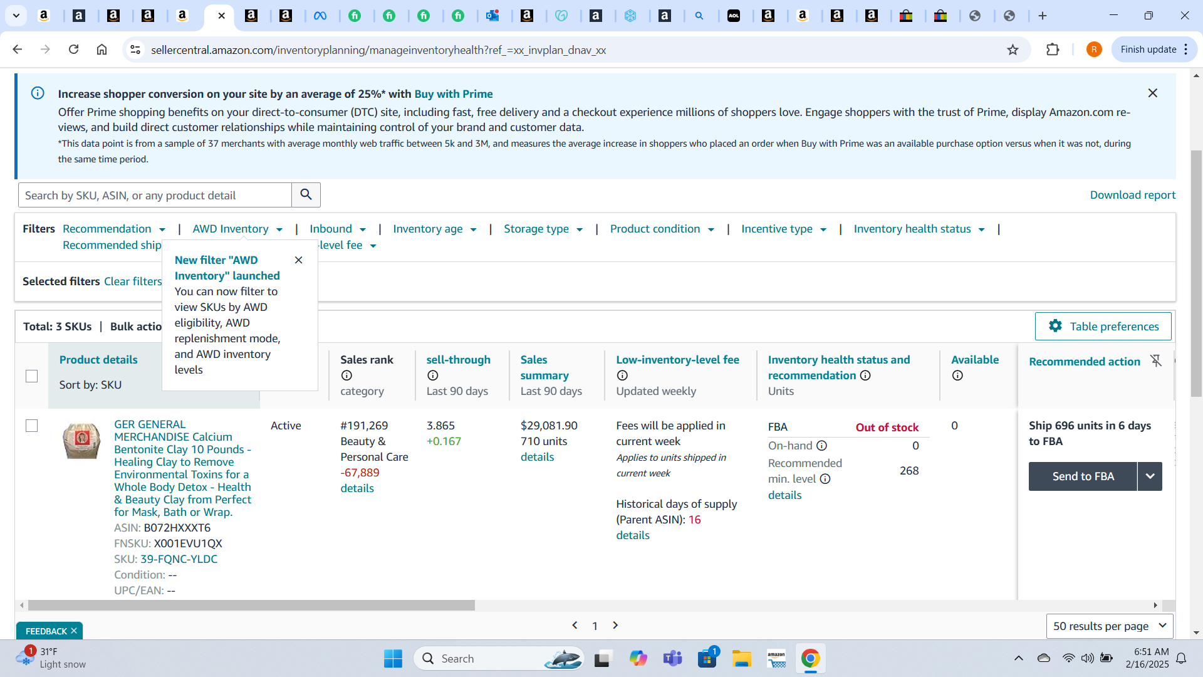
Task: Open the Windows Start menu
Action: [x=393, y=658]
